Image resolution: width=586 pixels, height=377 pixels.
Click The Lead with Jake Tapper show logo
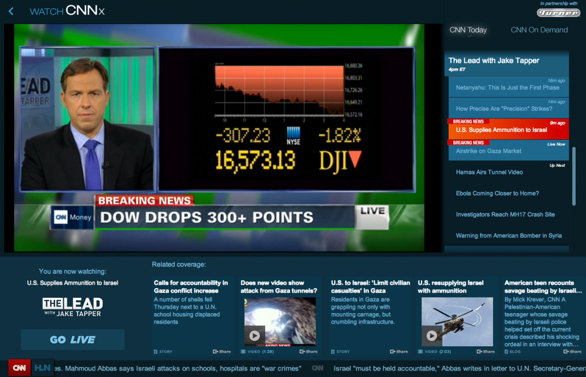pos(72,306)
